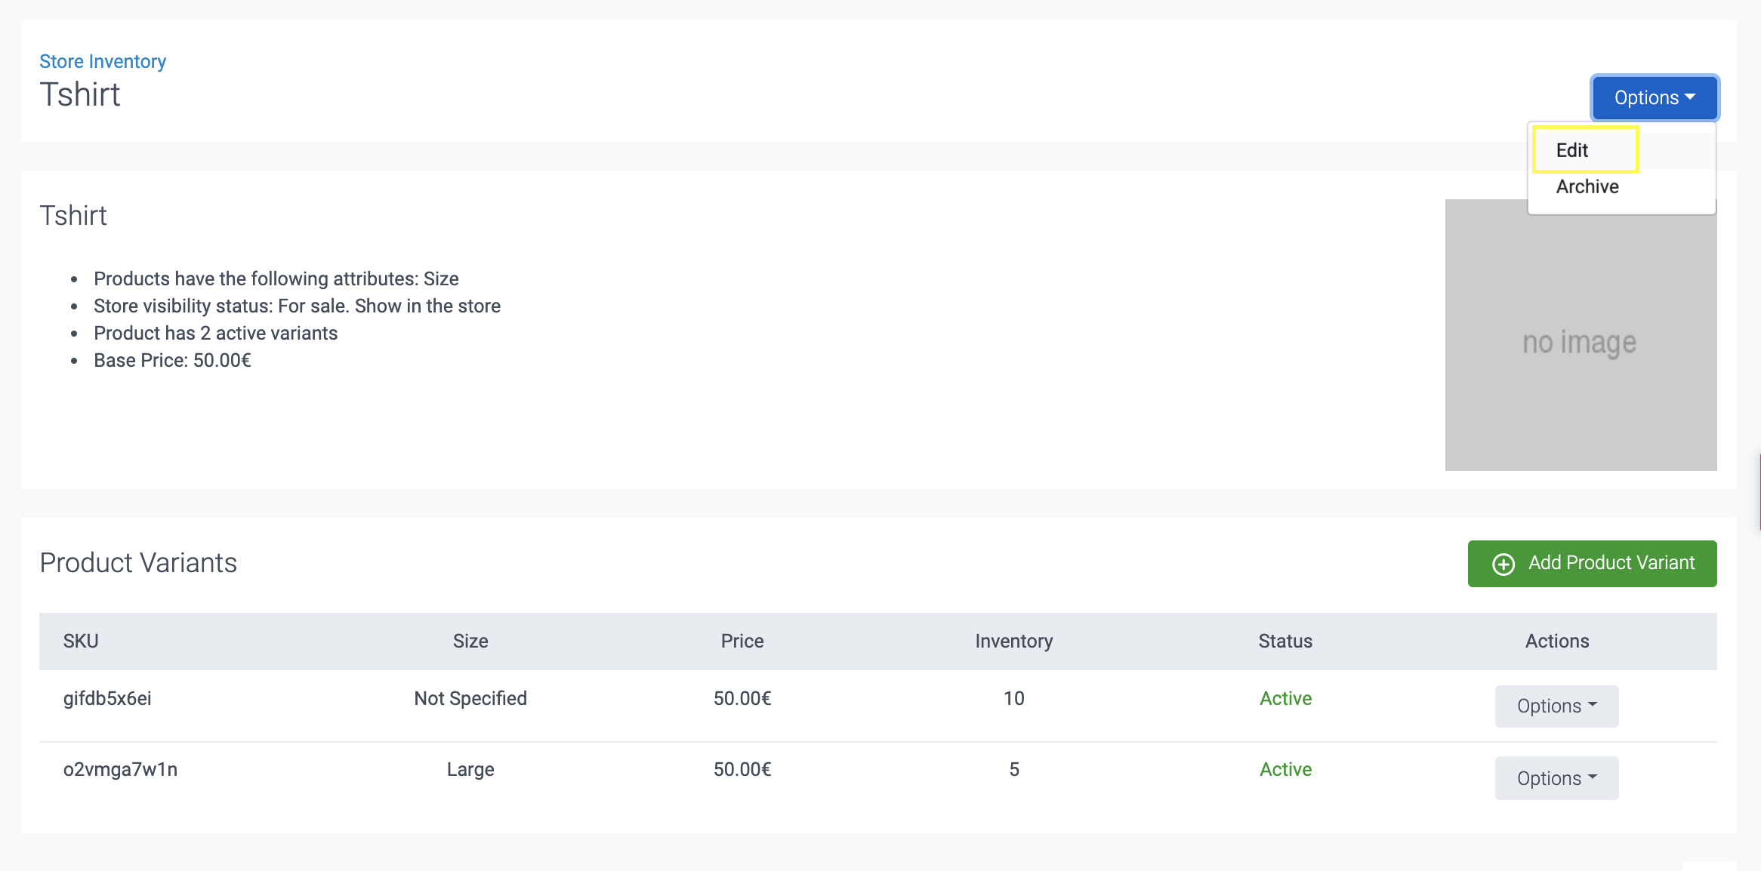1761x871 pixels.
Task: Click the Price column header
Action: point(742,641)
